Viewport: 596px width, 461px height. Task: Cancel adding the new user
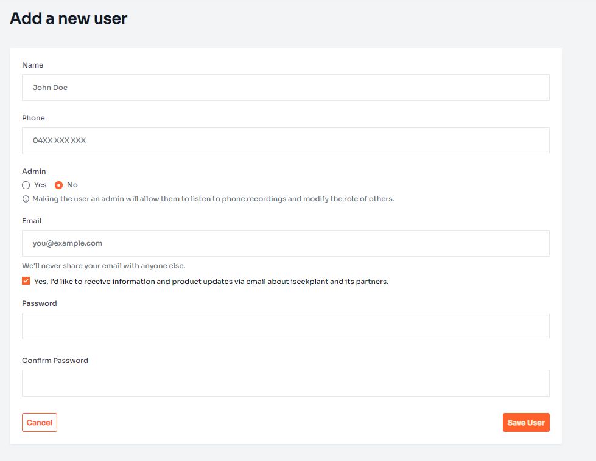(x=40, y=422)
